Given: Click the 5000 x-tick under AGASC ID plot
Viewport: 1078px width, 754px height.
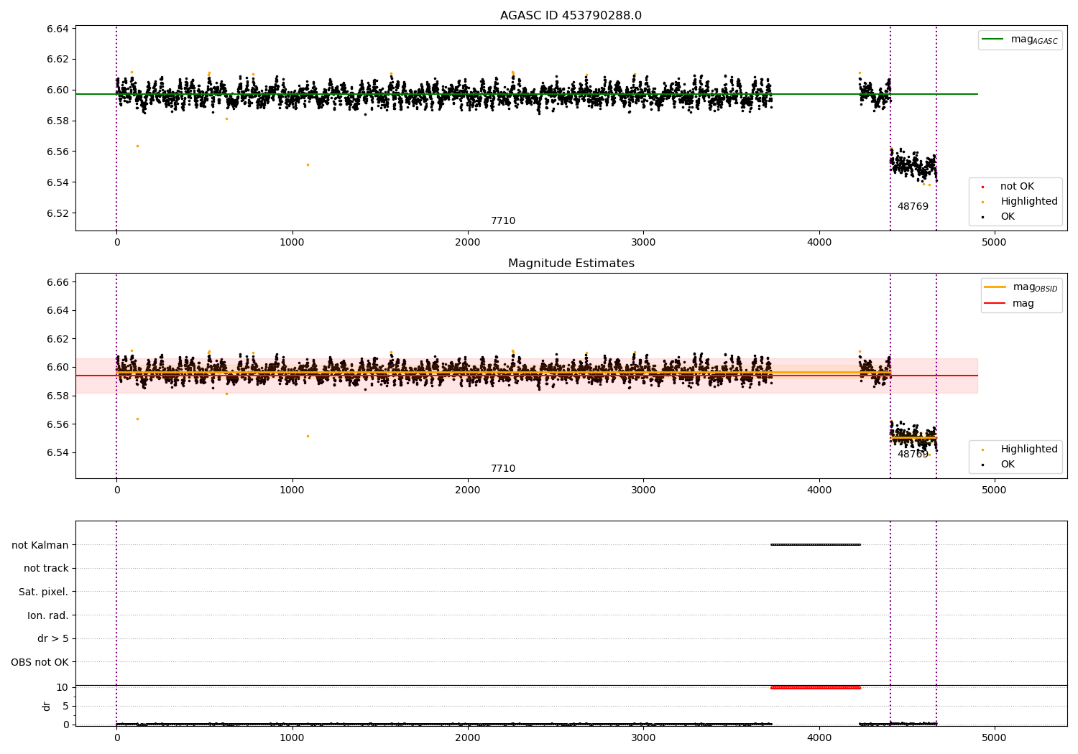Looking at the screenshot, I should pos(995,243).
